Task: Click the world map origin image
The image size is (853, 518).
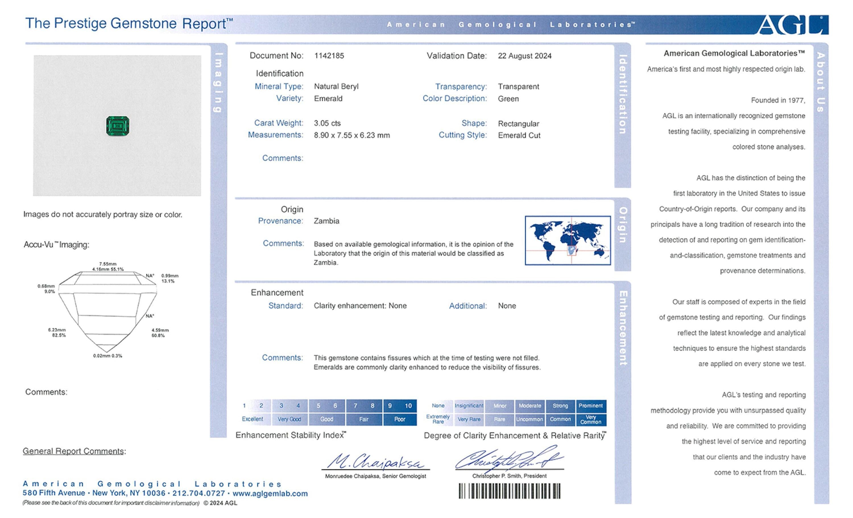Action: coord(568,241)
